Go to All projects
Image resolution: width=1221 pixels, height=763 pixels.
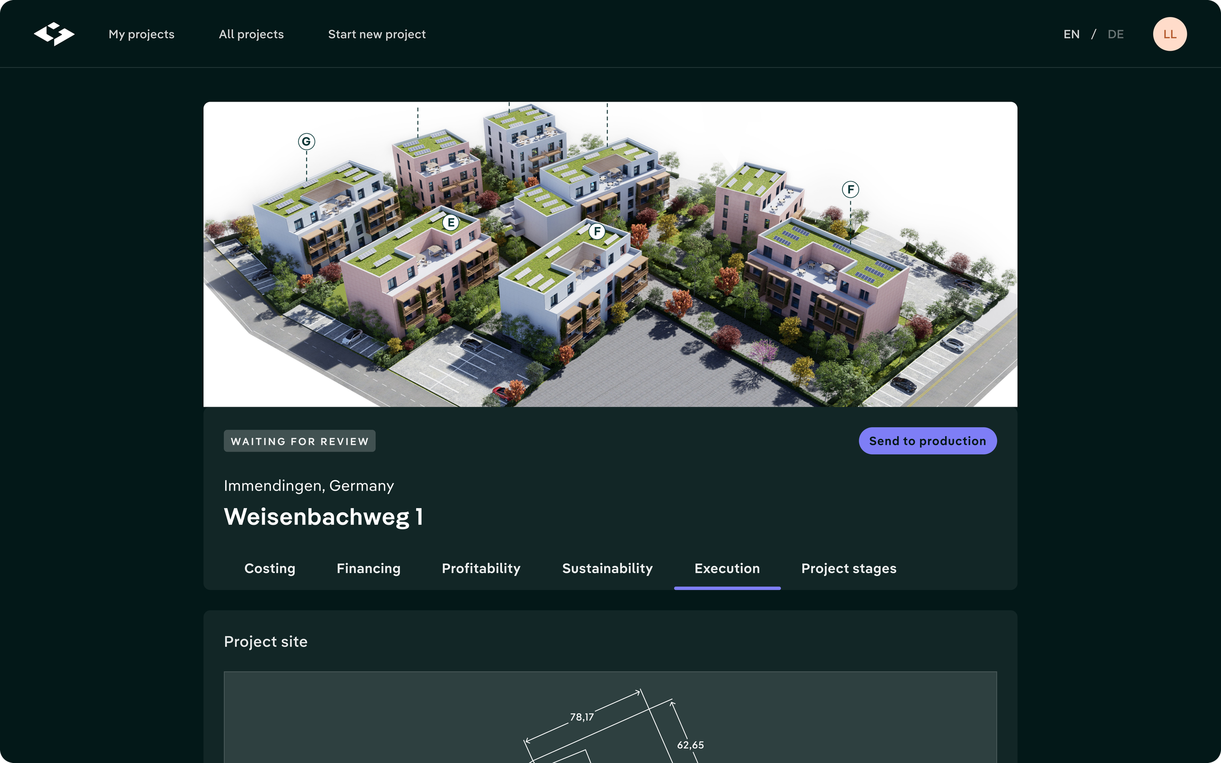pos(251,34)
